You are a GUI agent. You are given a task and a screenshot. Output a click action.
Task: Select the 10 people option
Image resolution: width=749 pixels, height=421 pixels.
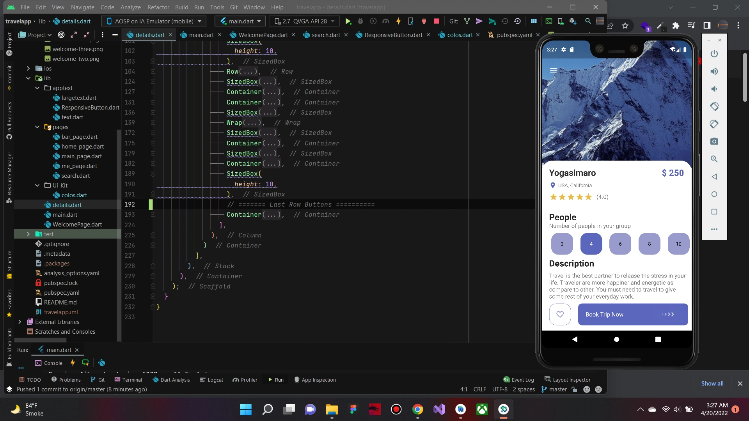pyautogui.click(x=678, y=244)
